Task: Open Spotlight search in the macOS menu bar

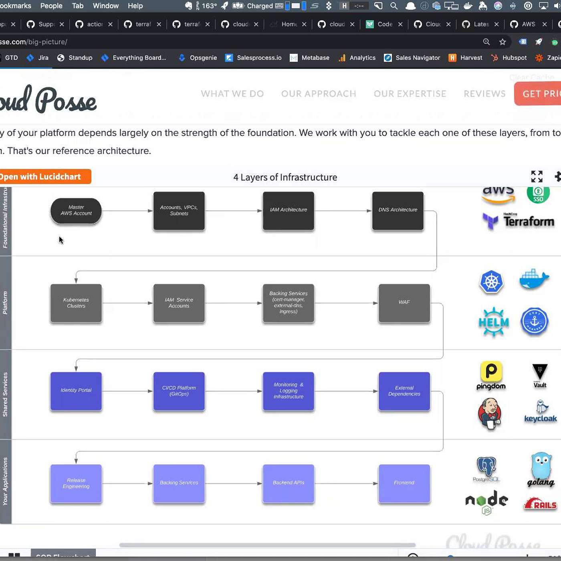Action: [394, 6]
